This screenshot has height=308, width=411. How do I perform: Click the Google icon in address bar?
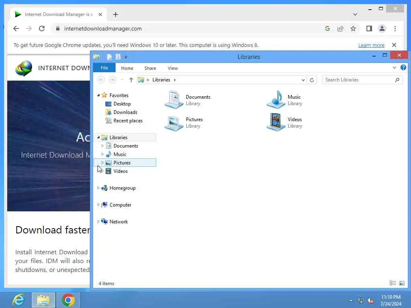pyautogui.click(x=328, y=28)
